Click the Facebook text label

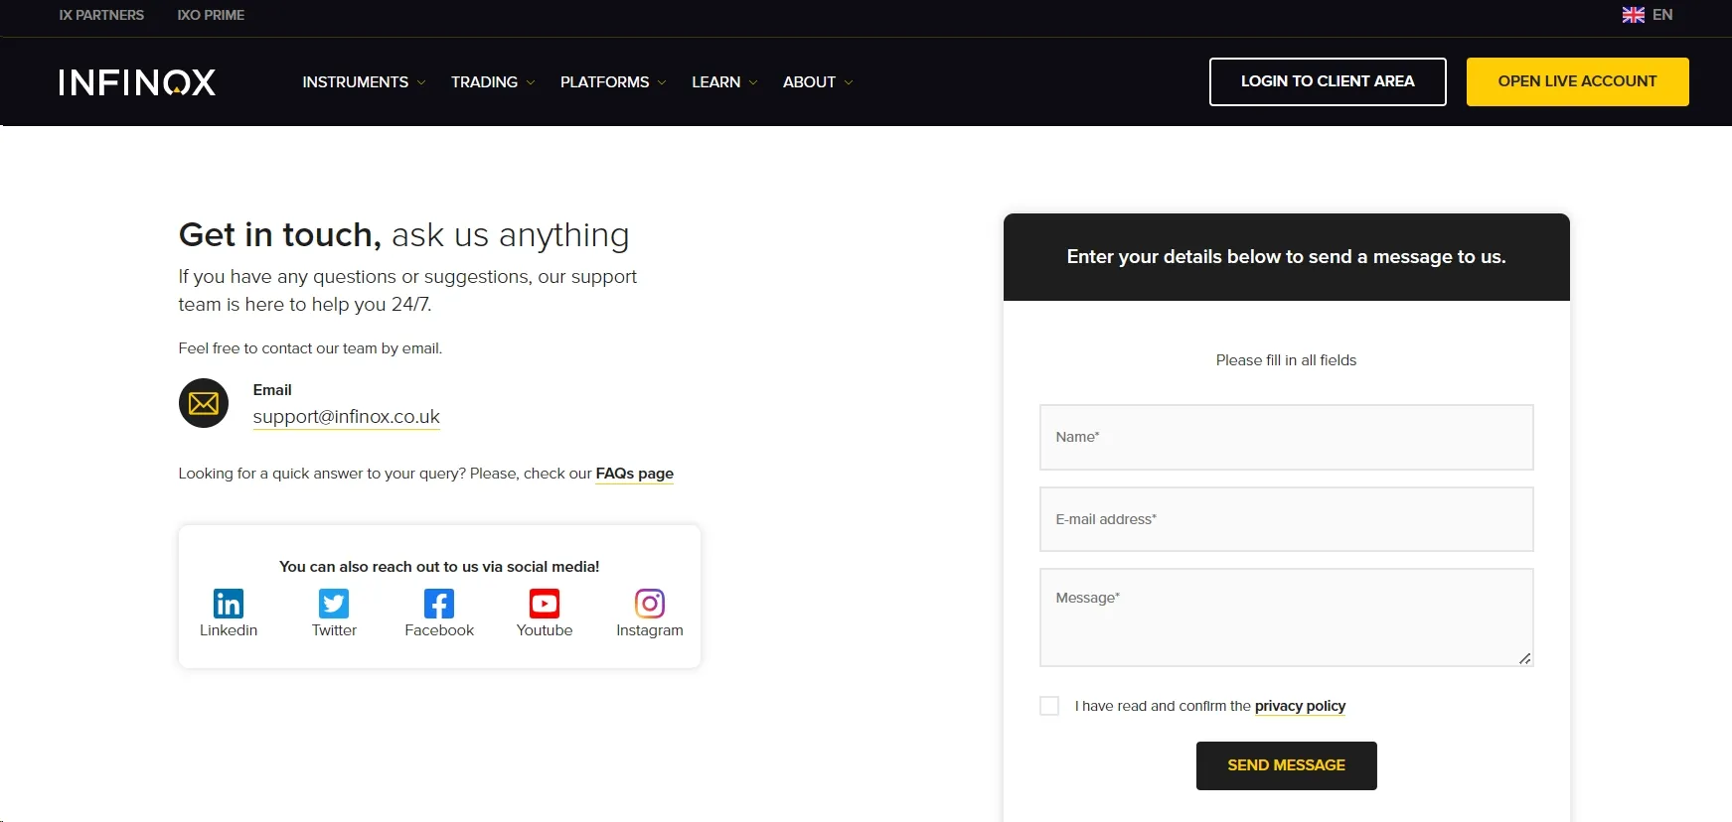439,630
